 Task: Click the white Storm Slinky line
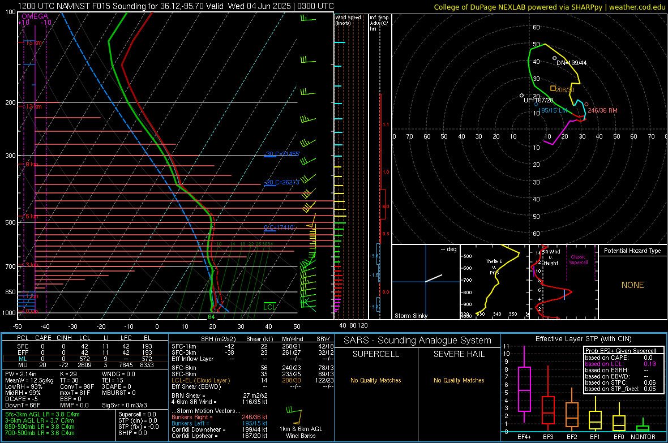pyautogui.click(x=434, y=278)
